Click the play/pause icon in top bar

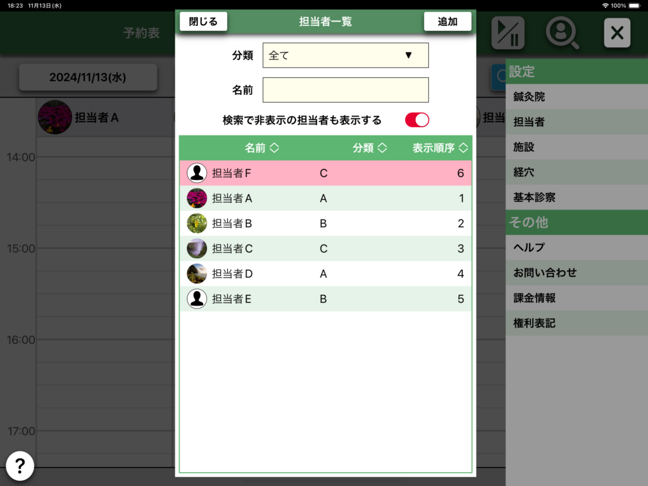point(508,33)
